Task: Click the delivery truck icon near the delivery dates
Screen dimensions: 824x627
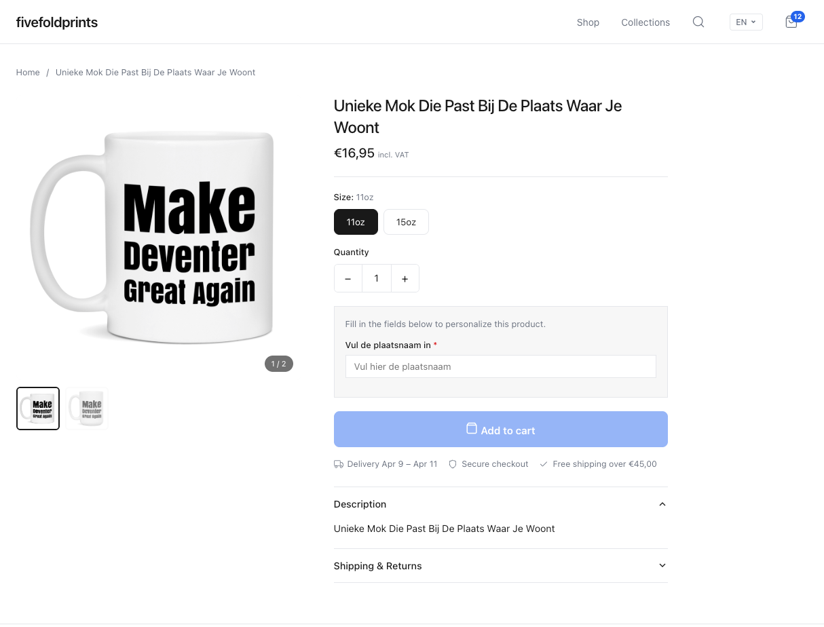Action: [x=338, y=463]
